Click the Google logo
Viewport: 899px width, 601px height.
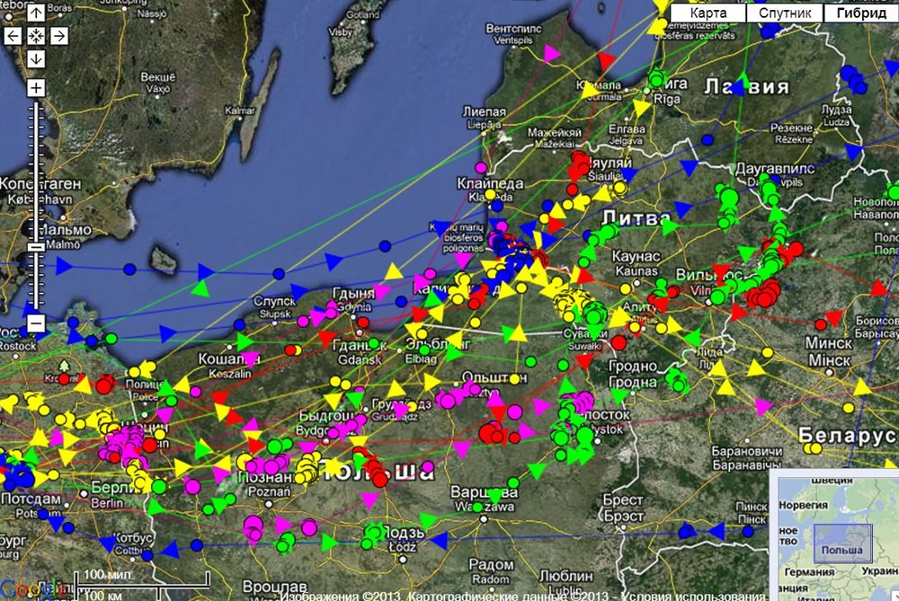tap(33, 589)
